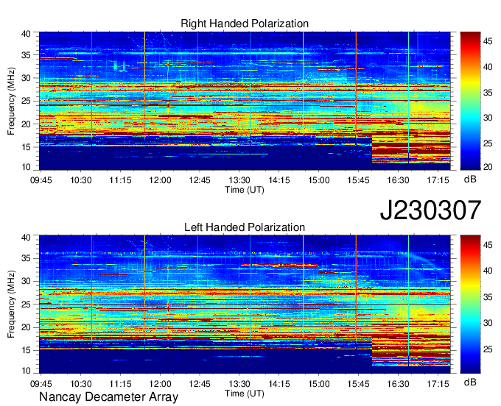Click the 25 MHz tick label on top plot
The width and height of the screenshot is (501, 406).
click(x=26, y=101)
